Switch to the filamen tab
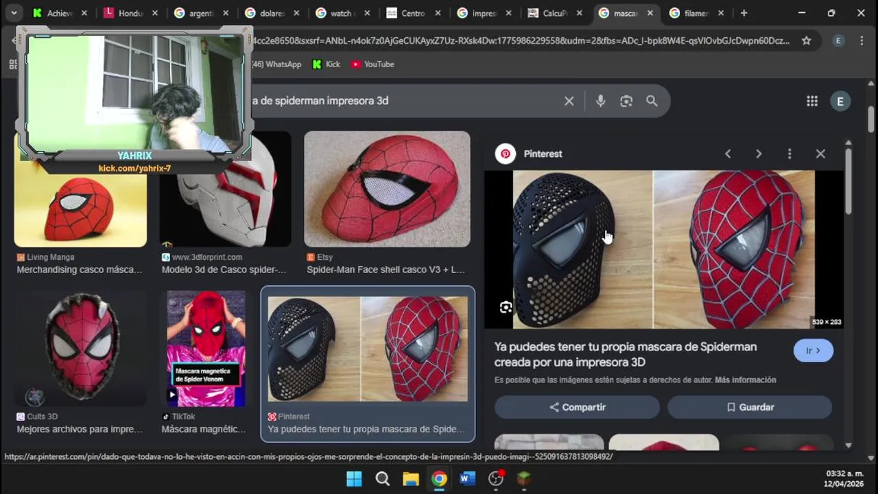 coord(698,13)
